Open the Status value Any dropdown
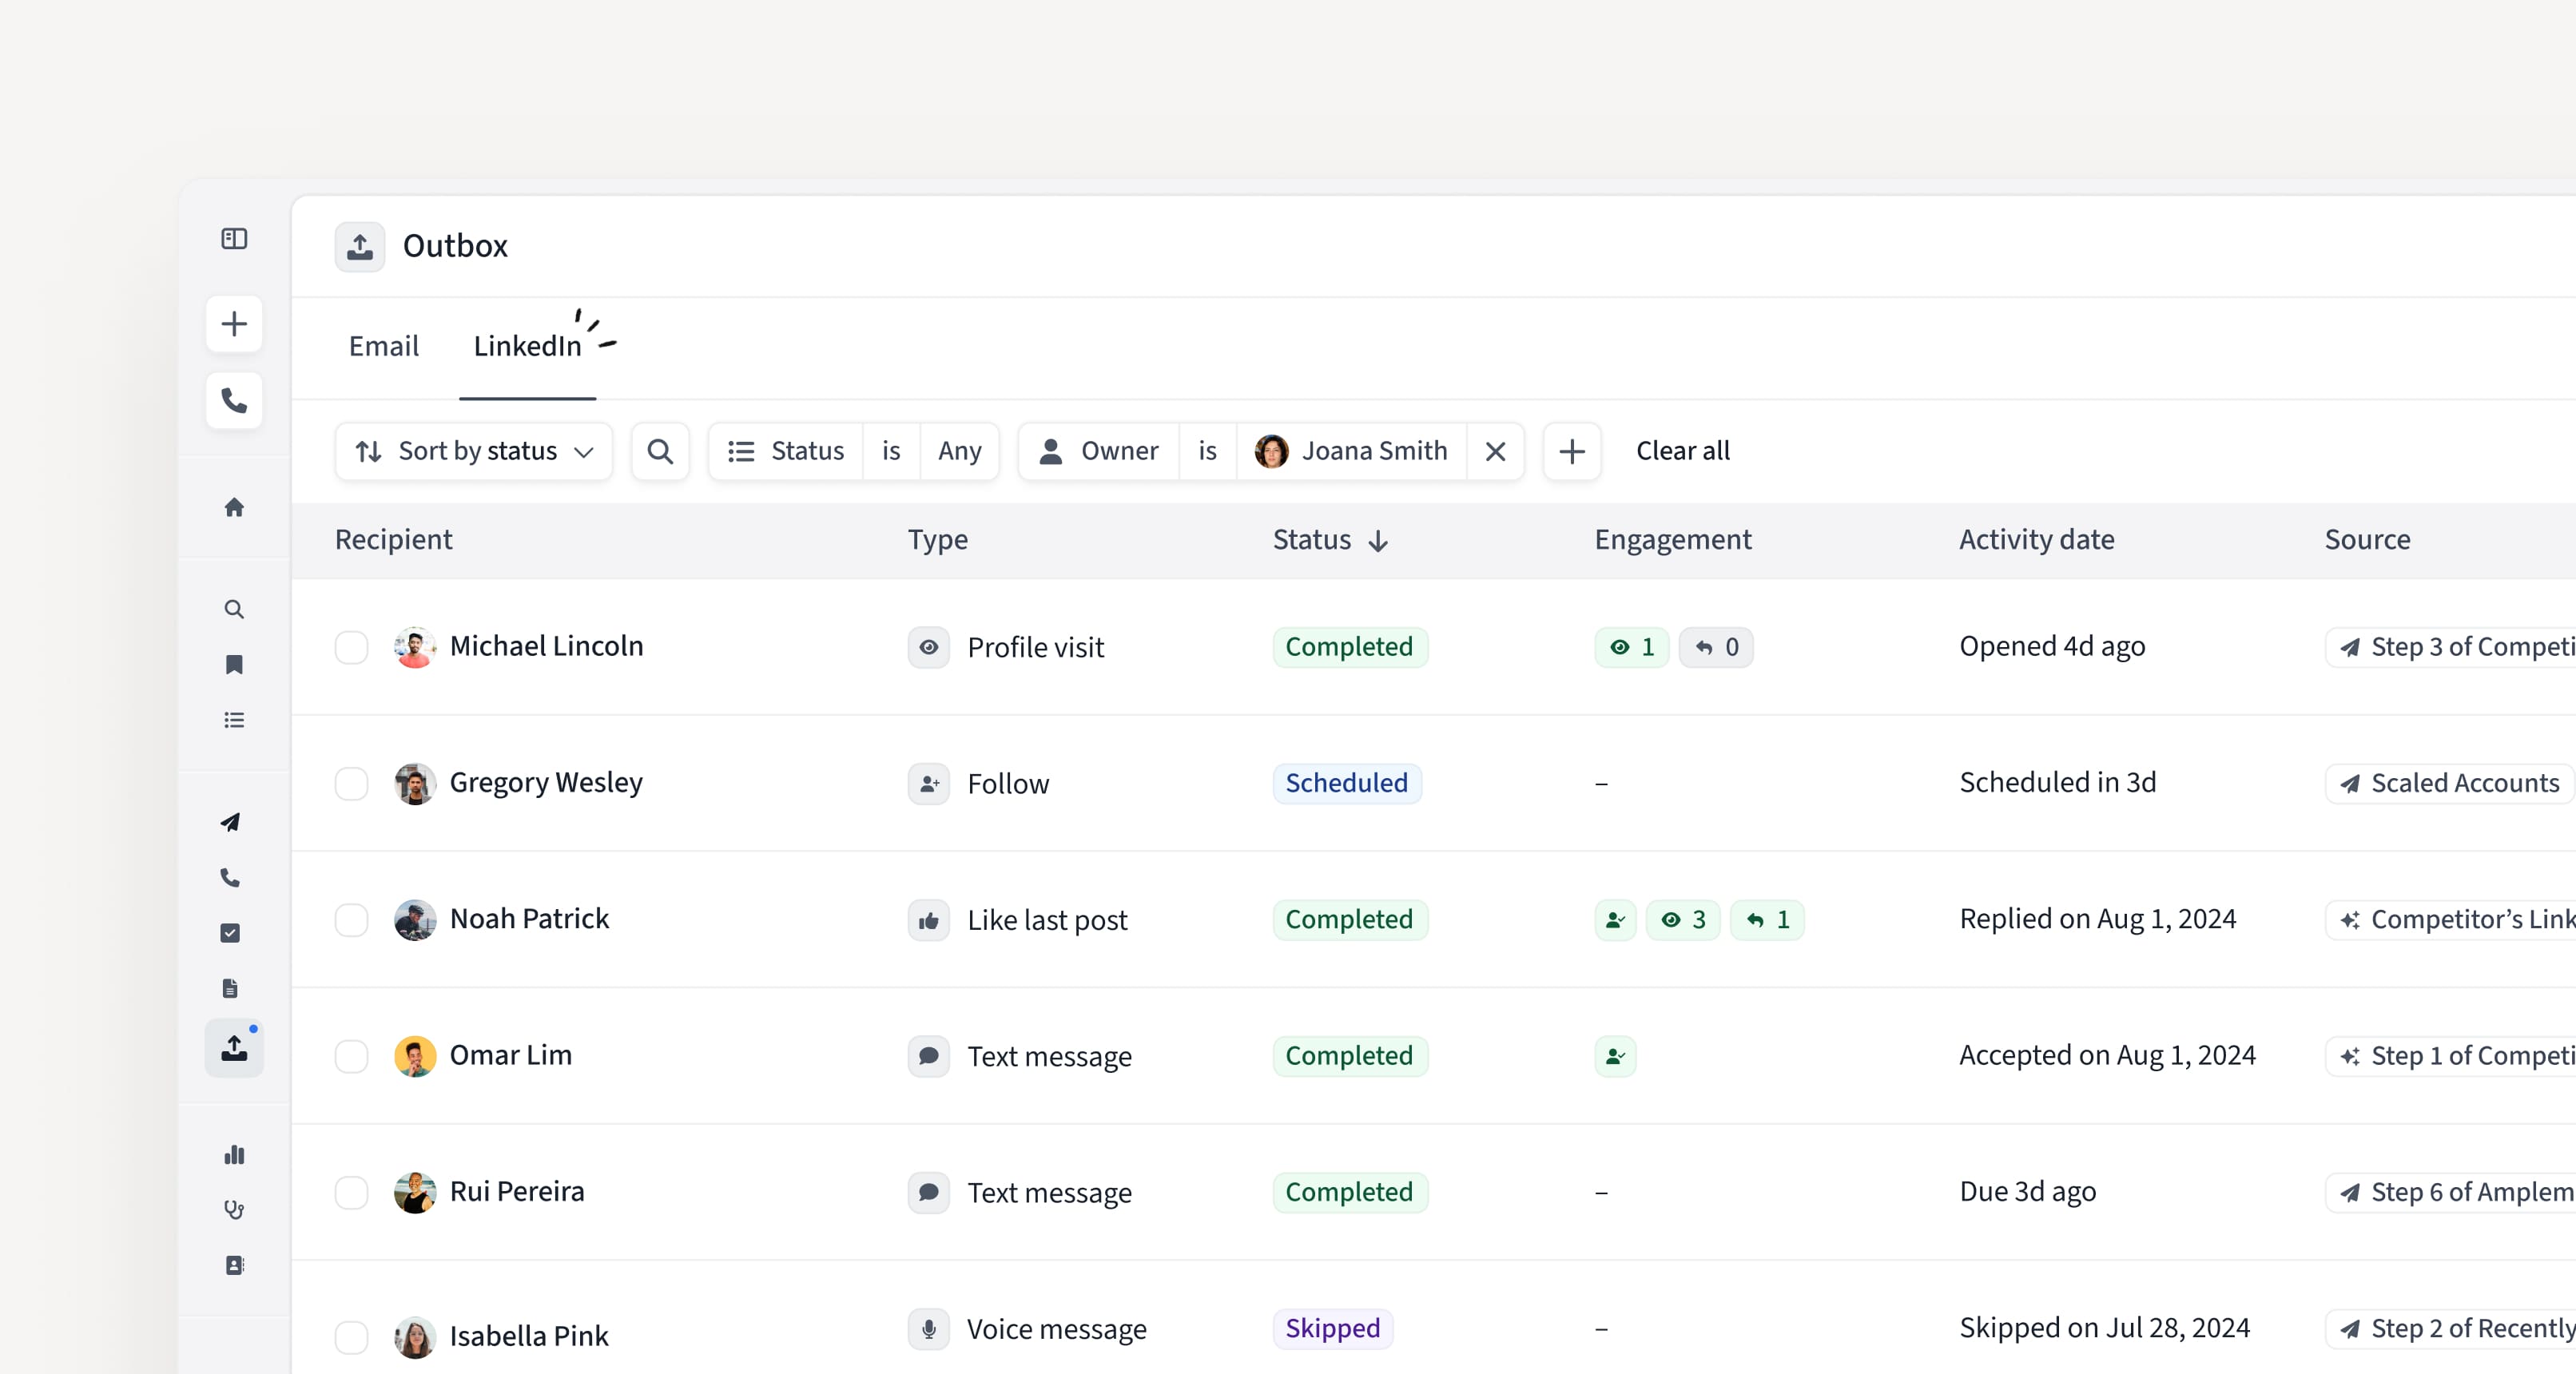Screen dimensions: 2576x1374 click(x=959, y=452)
